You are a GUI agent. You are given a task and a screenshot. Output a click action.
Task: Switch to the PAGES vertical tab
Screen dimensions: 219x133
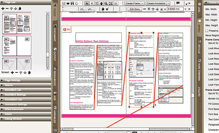[55, 11]
